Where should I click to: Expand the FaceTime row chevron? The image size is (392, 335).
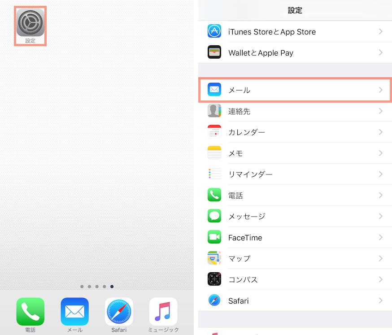[380, 237]
